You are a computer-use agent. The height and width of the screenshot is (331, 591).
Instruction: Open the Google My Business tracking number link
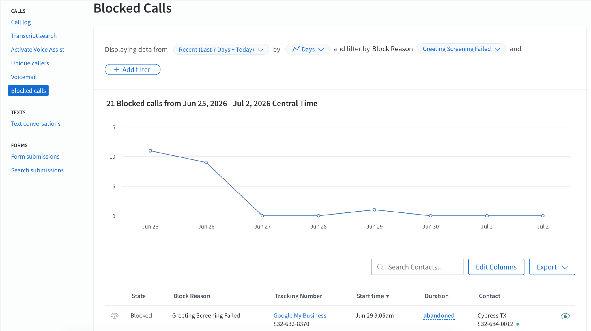point(300,316)
